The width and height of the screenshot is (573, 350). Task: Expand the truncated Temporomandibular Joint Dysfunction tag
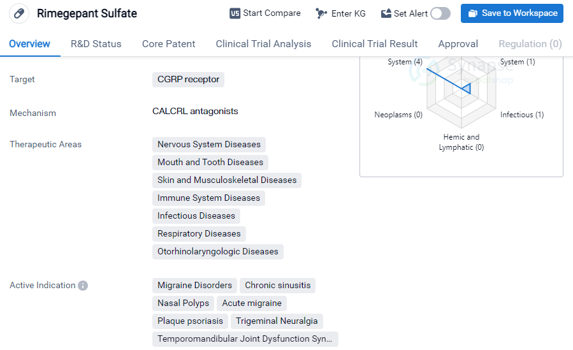(x=245, y=339)
